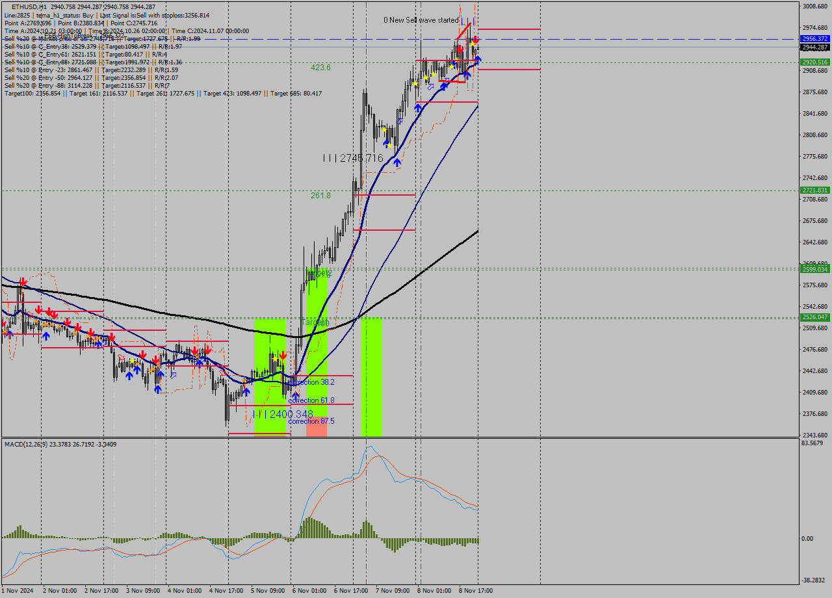Click 3008.680 on the price scale
832x598 pixels.
(x=814, y=6)
